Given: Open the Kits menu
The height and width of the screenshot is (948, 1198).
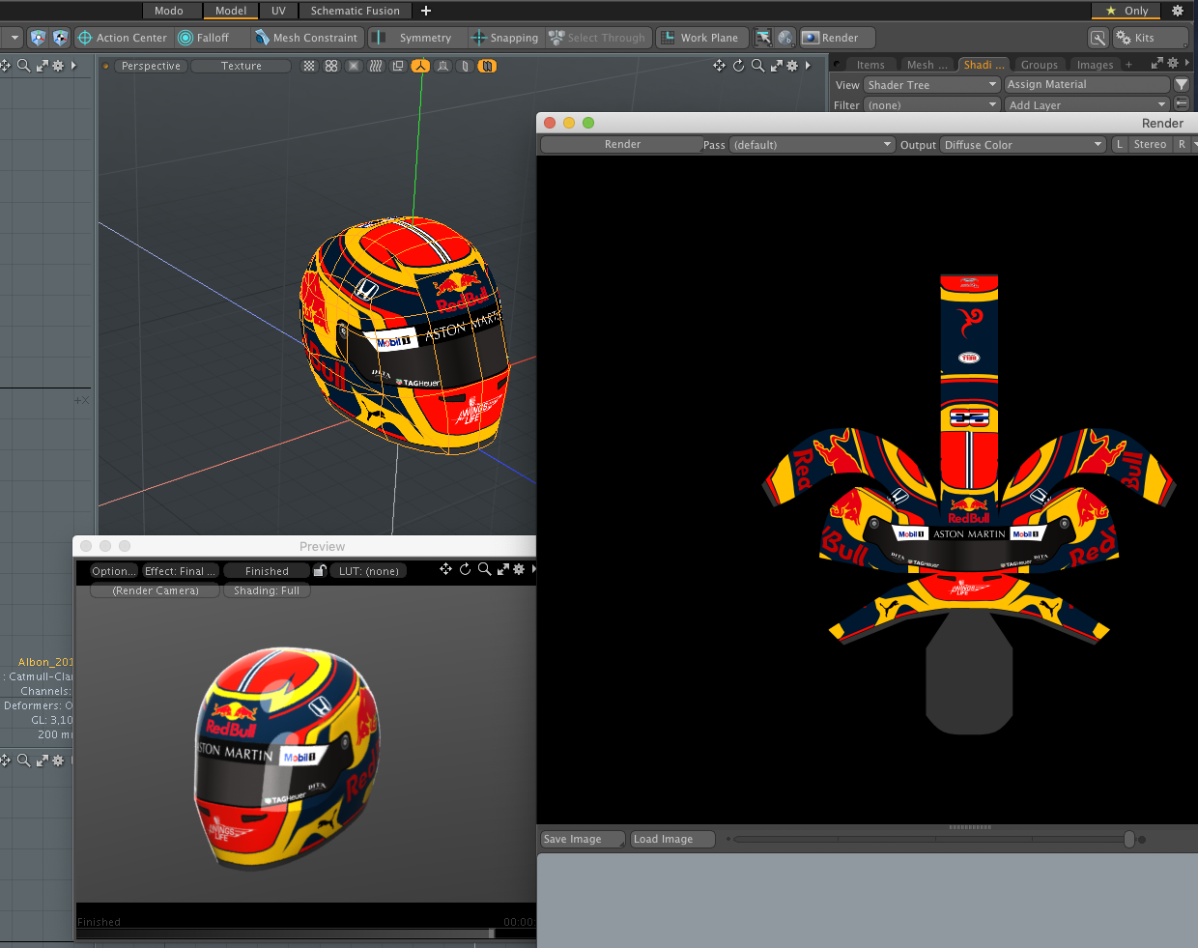Looking at the screenshot, I should click(1150, 38).
